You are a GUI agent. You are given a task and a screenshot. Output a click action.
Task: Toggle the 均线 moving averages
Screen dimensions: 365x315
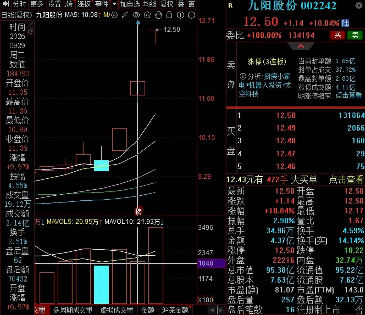tap(150, 4)
